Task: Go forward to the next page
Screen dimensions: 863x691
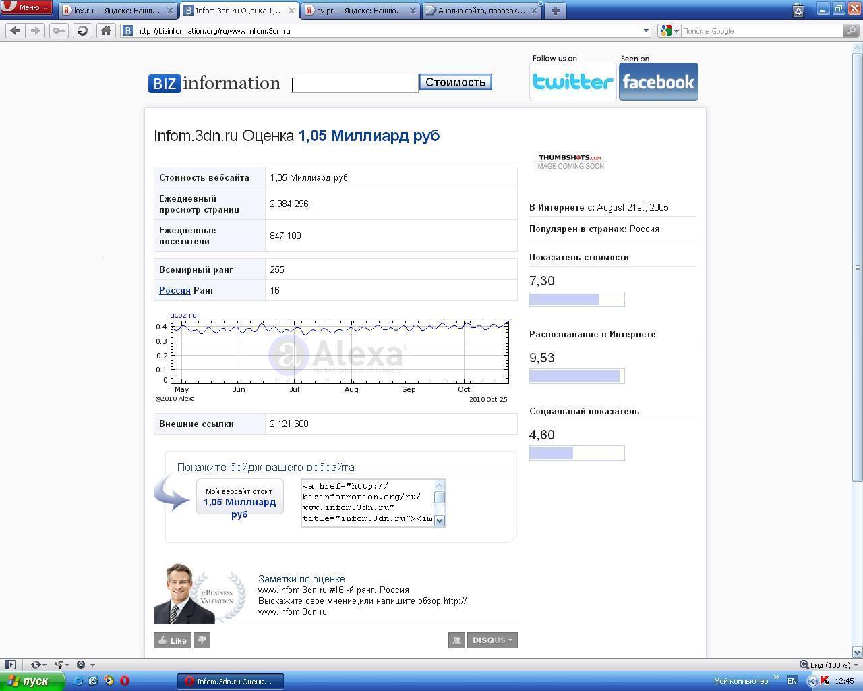Action: point(35,30)
